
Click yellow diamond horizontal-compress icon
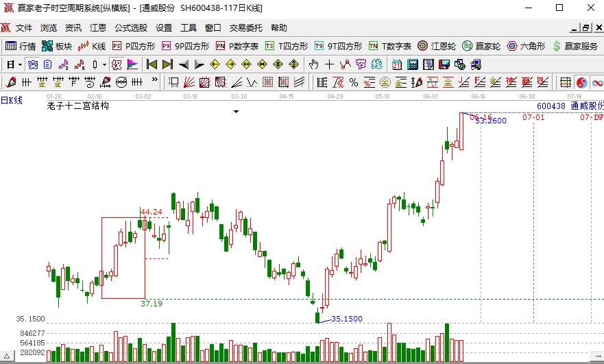point(263,64)
